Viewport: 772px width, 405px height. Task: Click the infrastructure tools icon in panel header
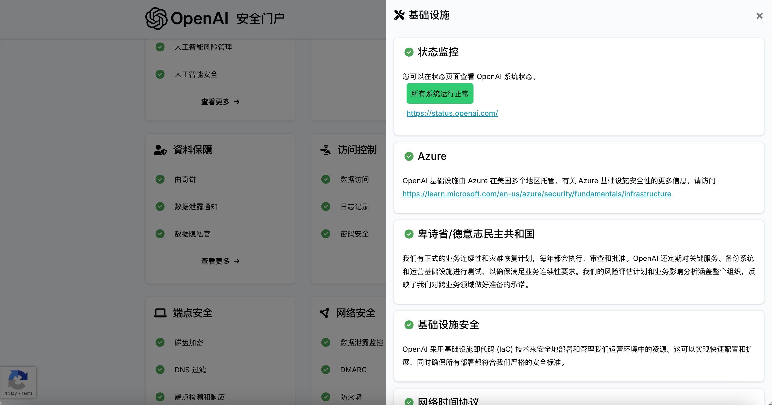(399, 15)
